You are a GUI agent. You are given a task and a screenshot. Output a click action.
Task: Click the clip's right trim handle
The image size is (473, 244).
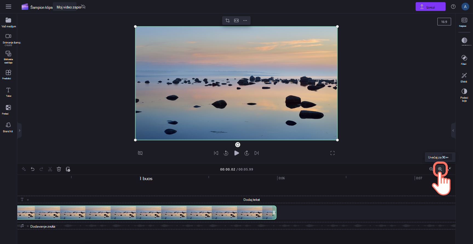tap(274, 213)
